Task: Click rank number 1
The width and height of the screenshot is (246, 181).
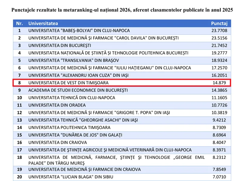Action: [19, 31]
